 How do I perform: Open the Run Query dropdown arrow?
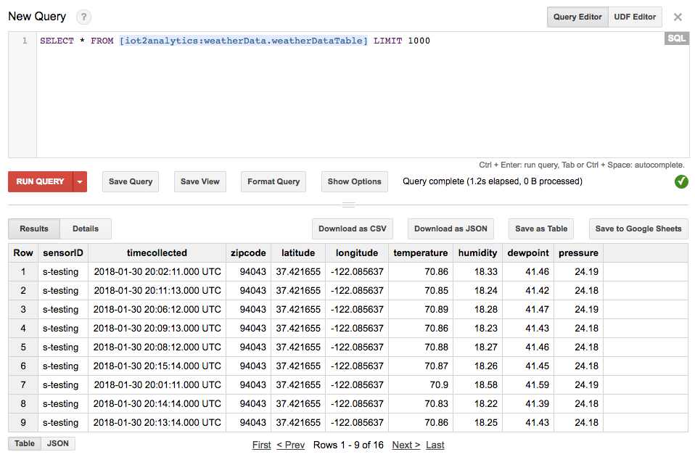coord(81,181)
